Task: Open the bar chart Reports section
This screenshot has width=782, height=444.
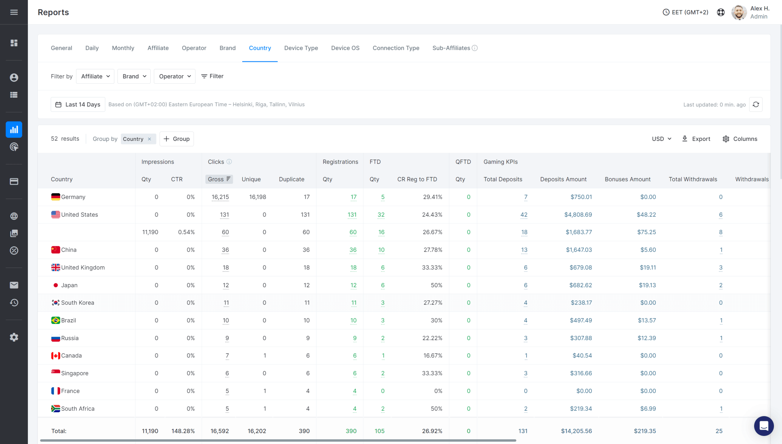Action: click(x=14, y=130)
